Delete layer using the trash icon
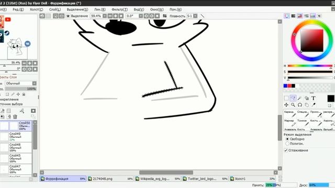 point(15,116)
